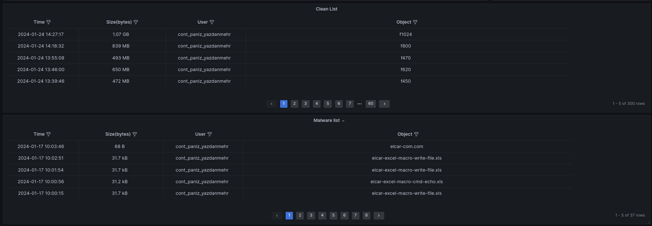Image resolution: width=652 pixels, height=226 pixels.
Task: Select Malware list current page 1
Action: pos(289,215)
